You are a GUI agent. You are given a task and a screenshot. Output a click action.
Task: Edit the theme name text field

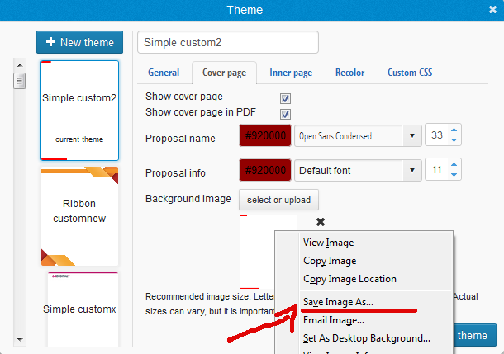point(227,42)
